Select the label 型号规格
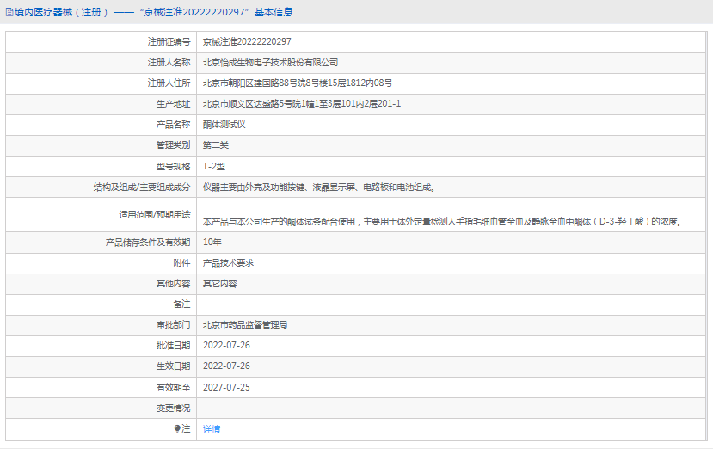The width and height of the screenshot is (713, 449). coord(173,167)
